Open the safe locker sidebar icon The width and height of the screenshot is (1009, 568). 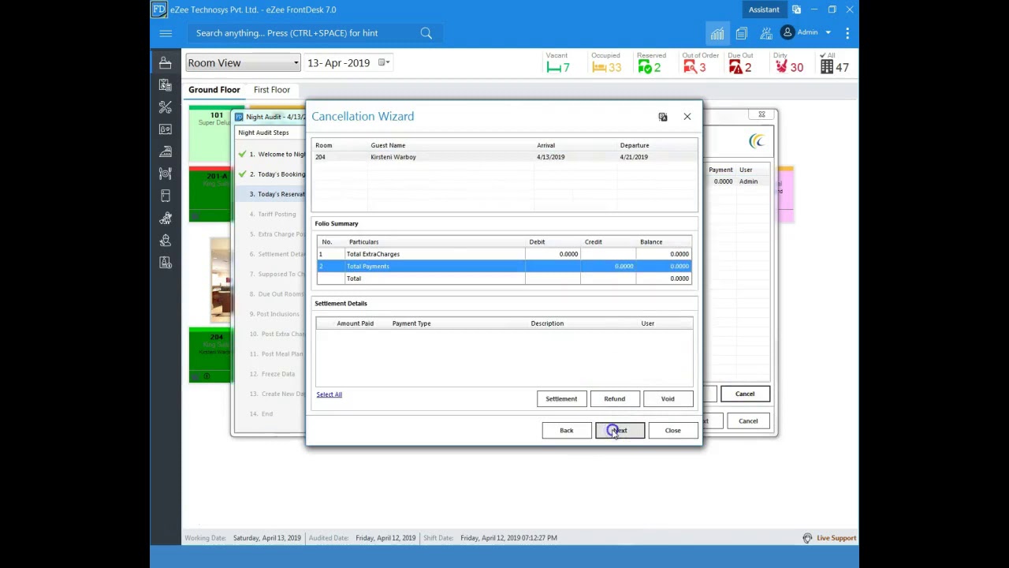tap(166, 129)
